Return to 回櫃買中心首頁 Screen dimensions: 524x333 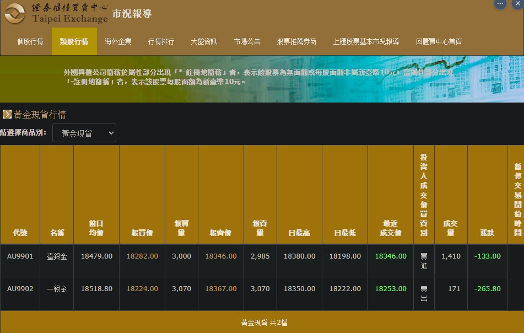click(x=439, y=41)
